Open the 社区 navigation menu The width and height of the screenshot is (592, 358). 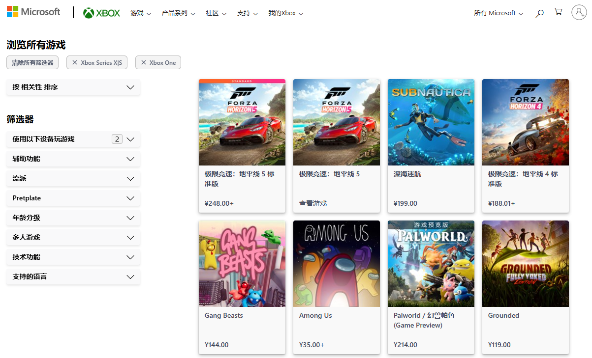pos(216,13)
